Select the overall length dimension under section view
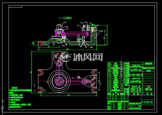 (67, 50)
